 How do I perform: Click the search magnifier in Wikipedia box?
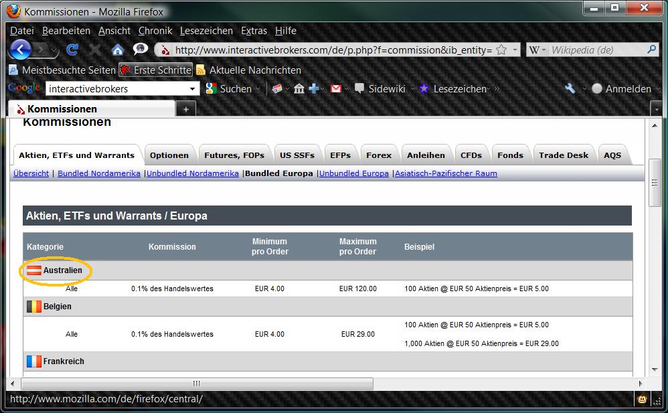(651, 50)
